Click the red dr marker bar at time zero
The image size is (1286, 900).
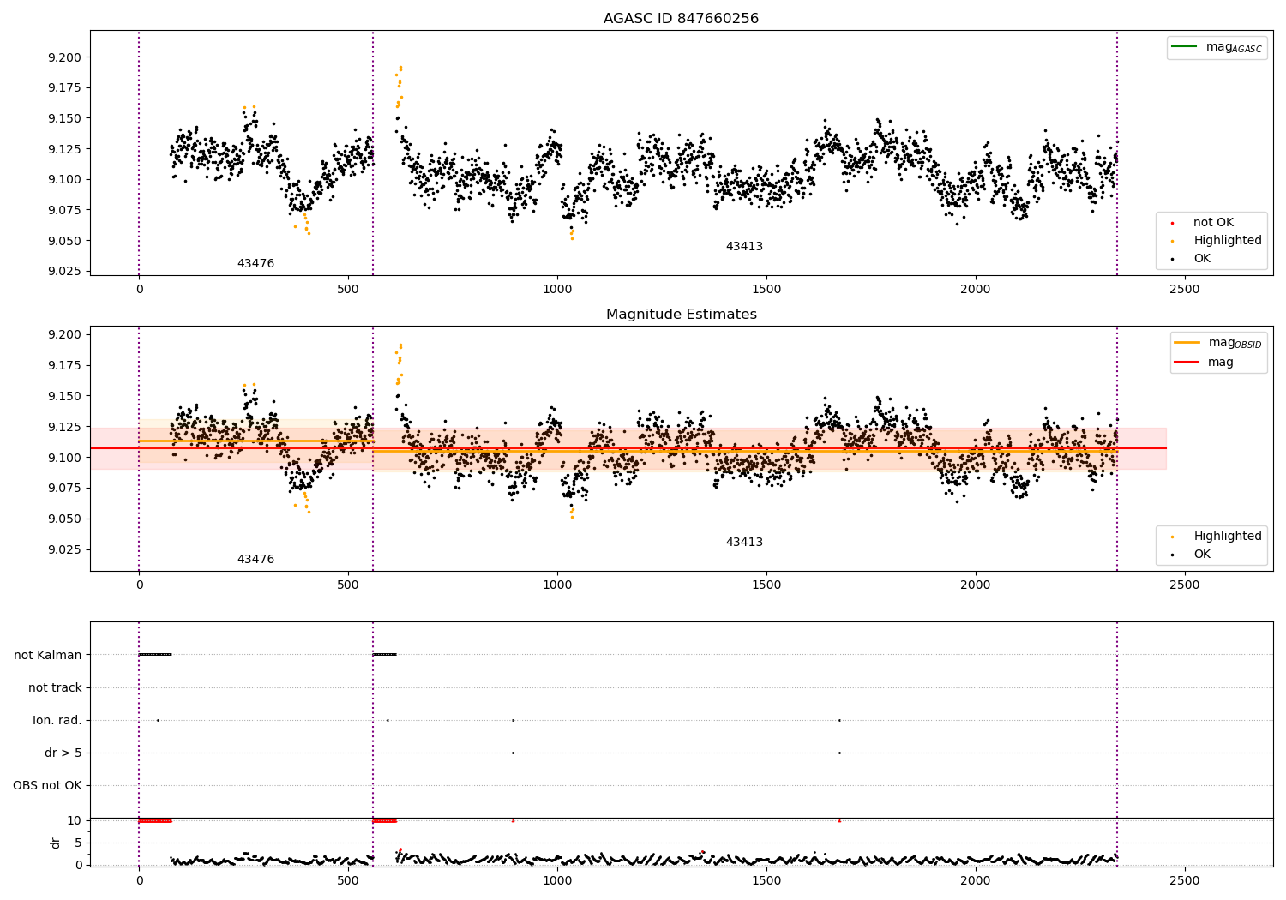coord(155,821)
